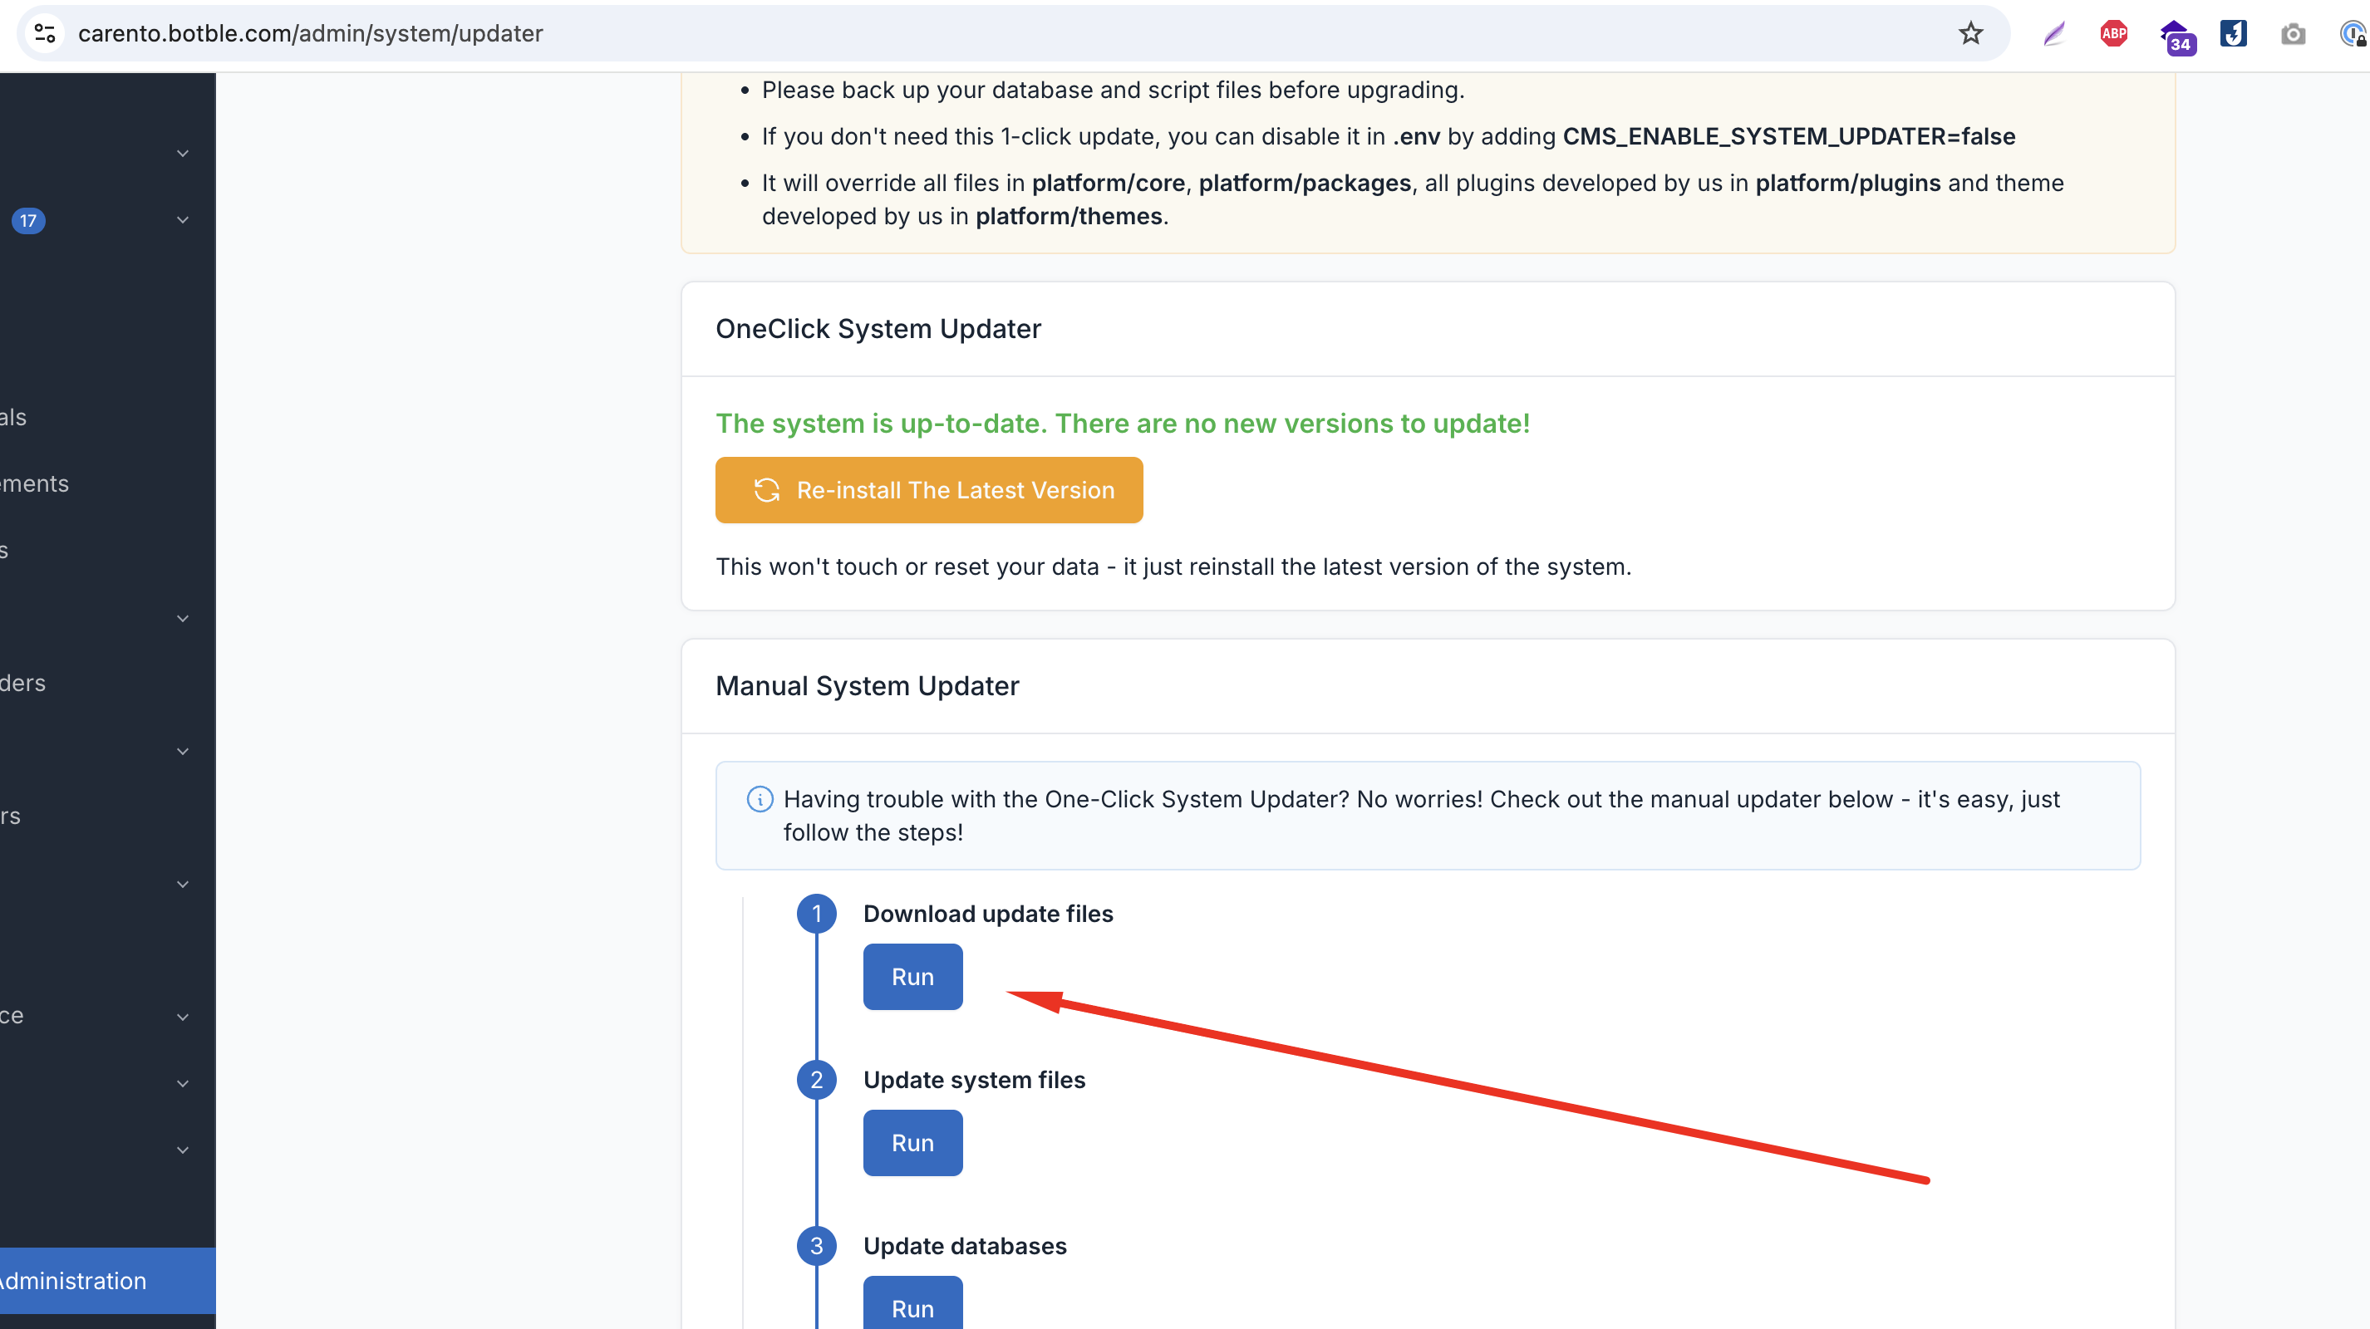Viewport: 2370px width, 1329px height.
Task: Click the refresh icon in the Re-install button
Action: (x=766, y=490)
